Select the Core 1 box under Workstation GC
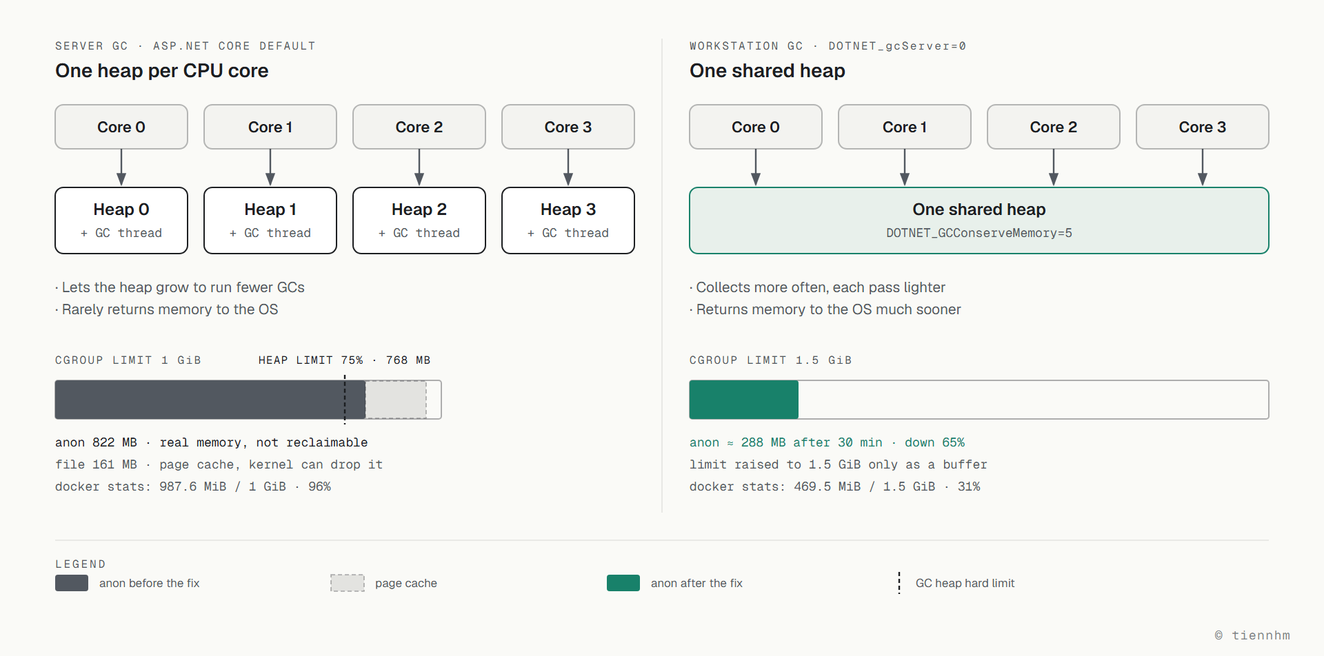Image resolution: width=1324 pixels, height=656 pixels. click(905, 127)
